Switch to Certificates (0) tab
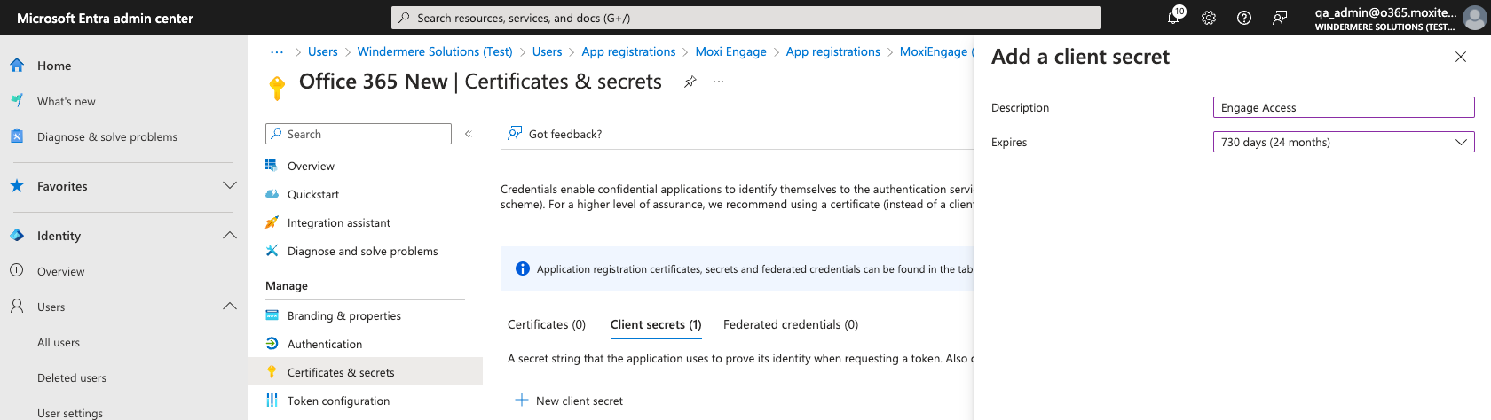 click(547, 324)
